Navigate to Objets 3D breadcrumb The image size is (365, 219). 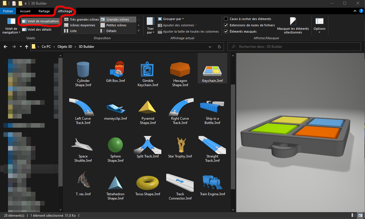(x=65, y=47)
